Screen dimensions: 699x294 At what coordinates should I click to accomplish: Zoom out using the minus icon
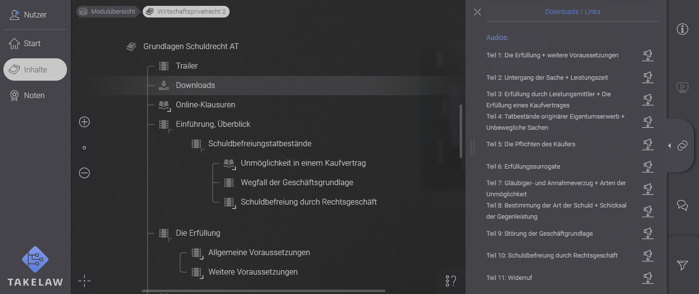click(84, 173)
